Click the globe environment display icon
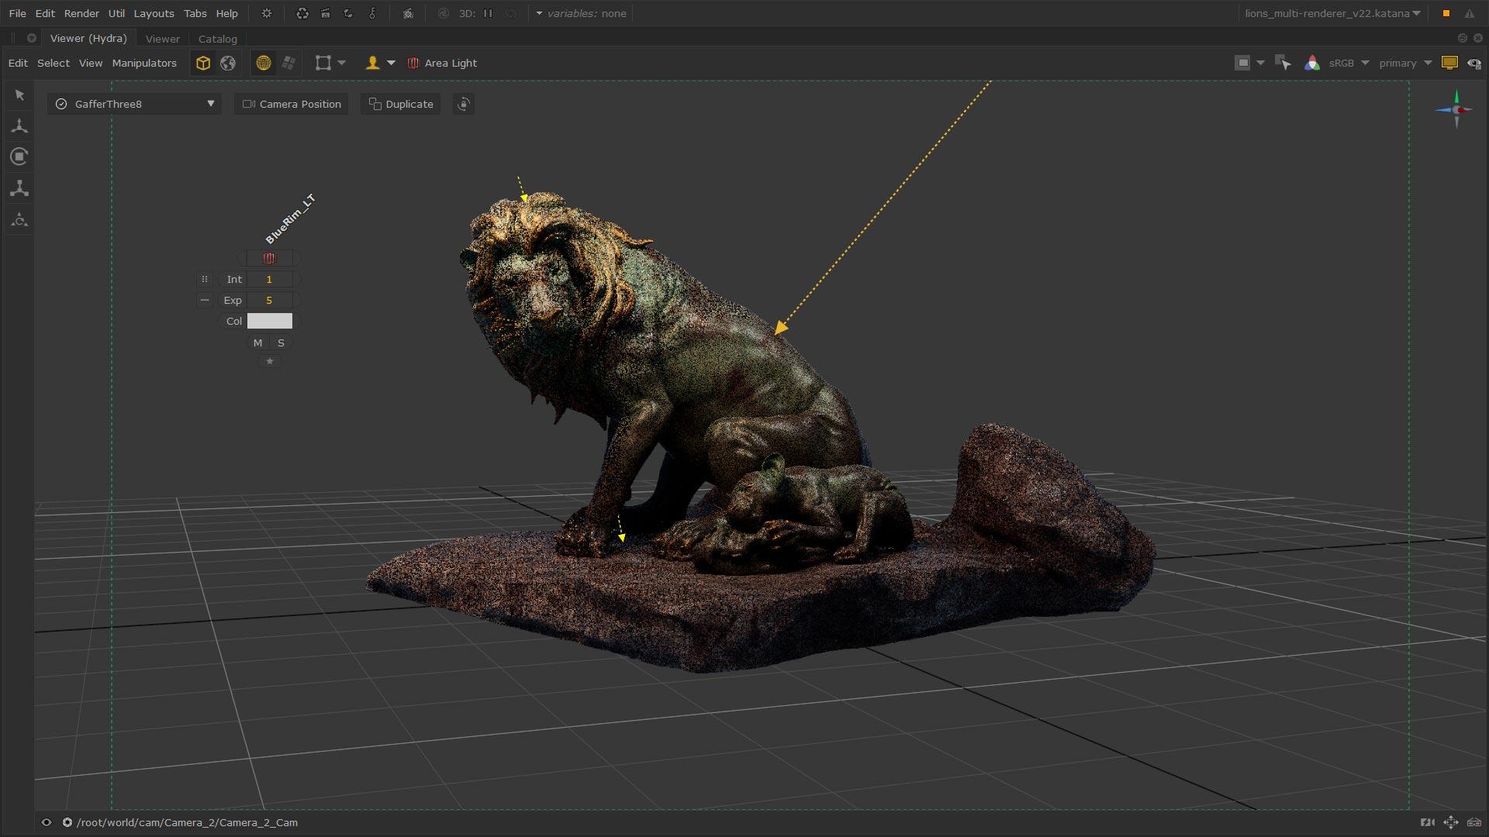This screenshot has height=837, width=1489. click(x=227, y=63)
